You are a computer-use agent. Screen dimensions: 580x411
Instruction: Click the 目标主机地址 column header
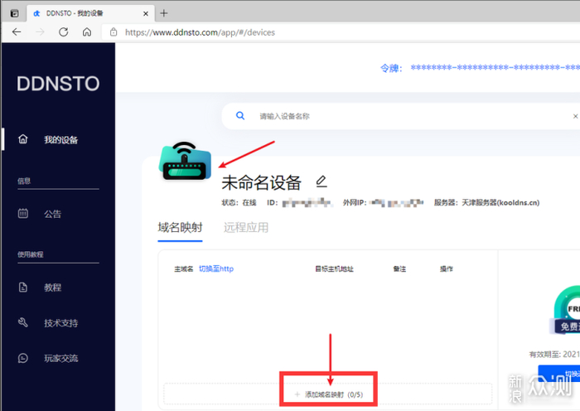(x=334, y=269)
